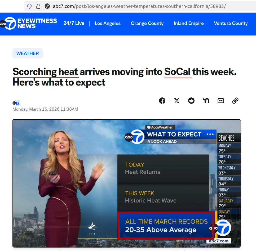Open site permissions icon in address bar
The image size is (256, 251).
pos(47,6)
